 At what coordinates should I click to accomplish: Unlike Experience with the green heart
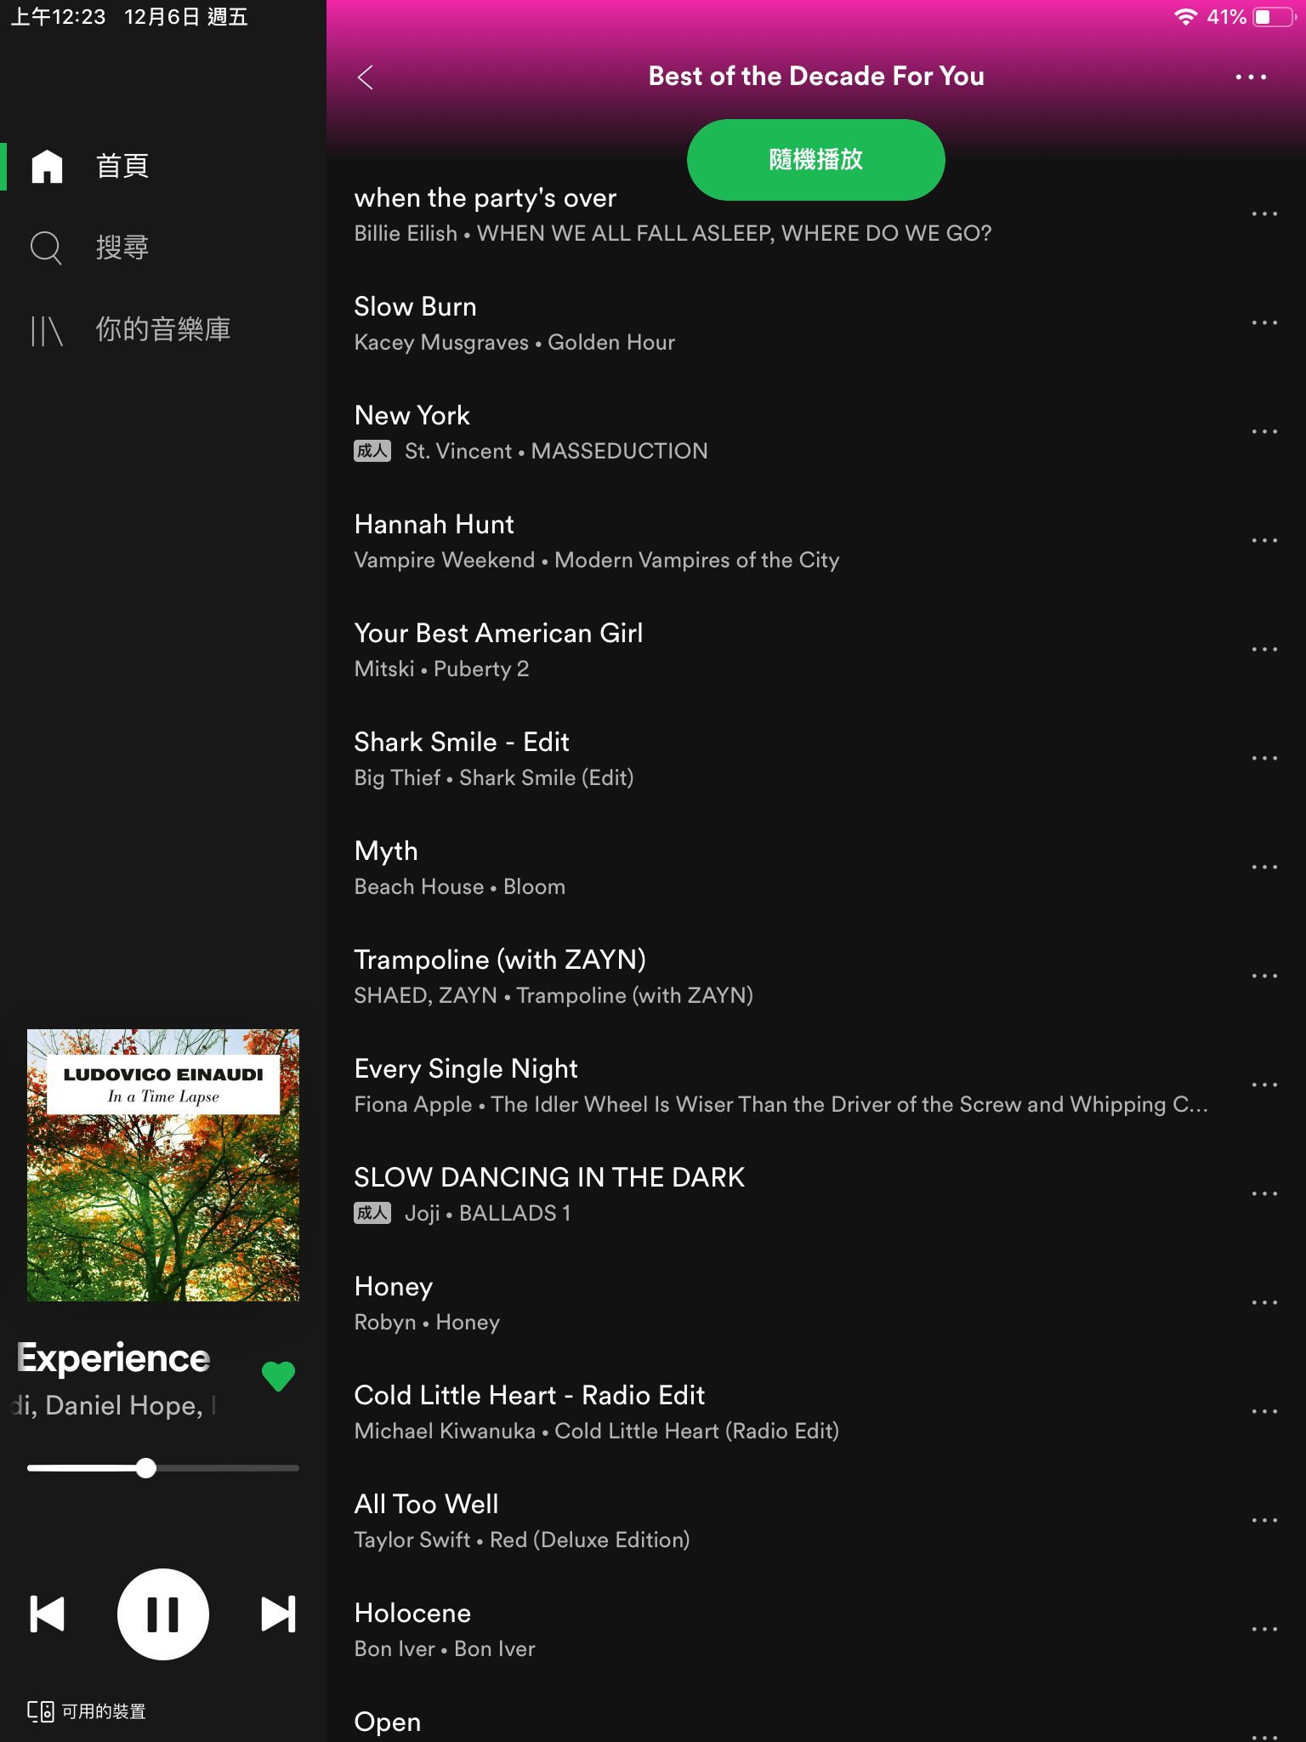tap(278, 1375)
